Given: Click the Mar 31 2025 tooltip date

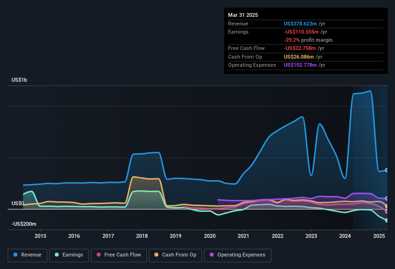Looking at the screenshot, I should (x=243, y=15).
